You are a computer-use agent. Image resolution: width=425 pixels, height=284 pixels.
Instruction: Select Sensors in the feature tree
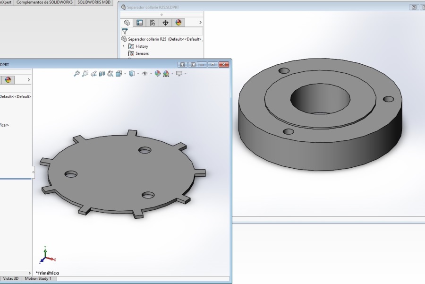point(142,53)
